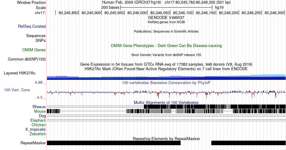
Task: Click the Sequences track label
Action: pos(36,36)
